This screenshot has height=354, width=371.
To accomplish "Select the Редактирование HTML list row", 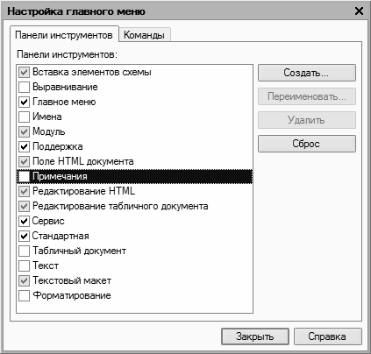I will (x=134, y=191).
